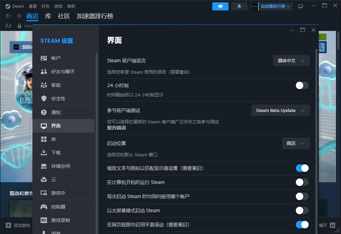The height and width of the screenshot is (234, 341).
Task: Select the 控制器 gamepad icon
Action: (44, 207)
